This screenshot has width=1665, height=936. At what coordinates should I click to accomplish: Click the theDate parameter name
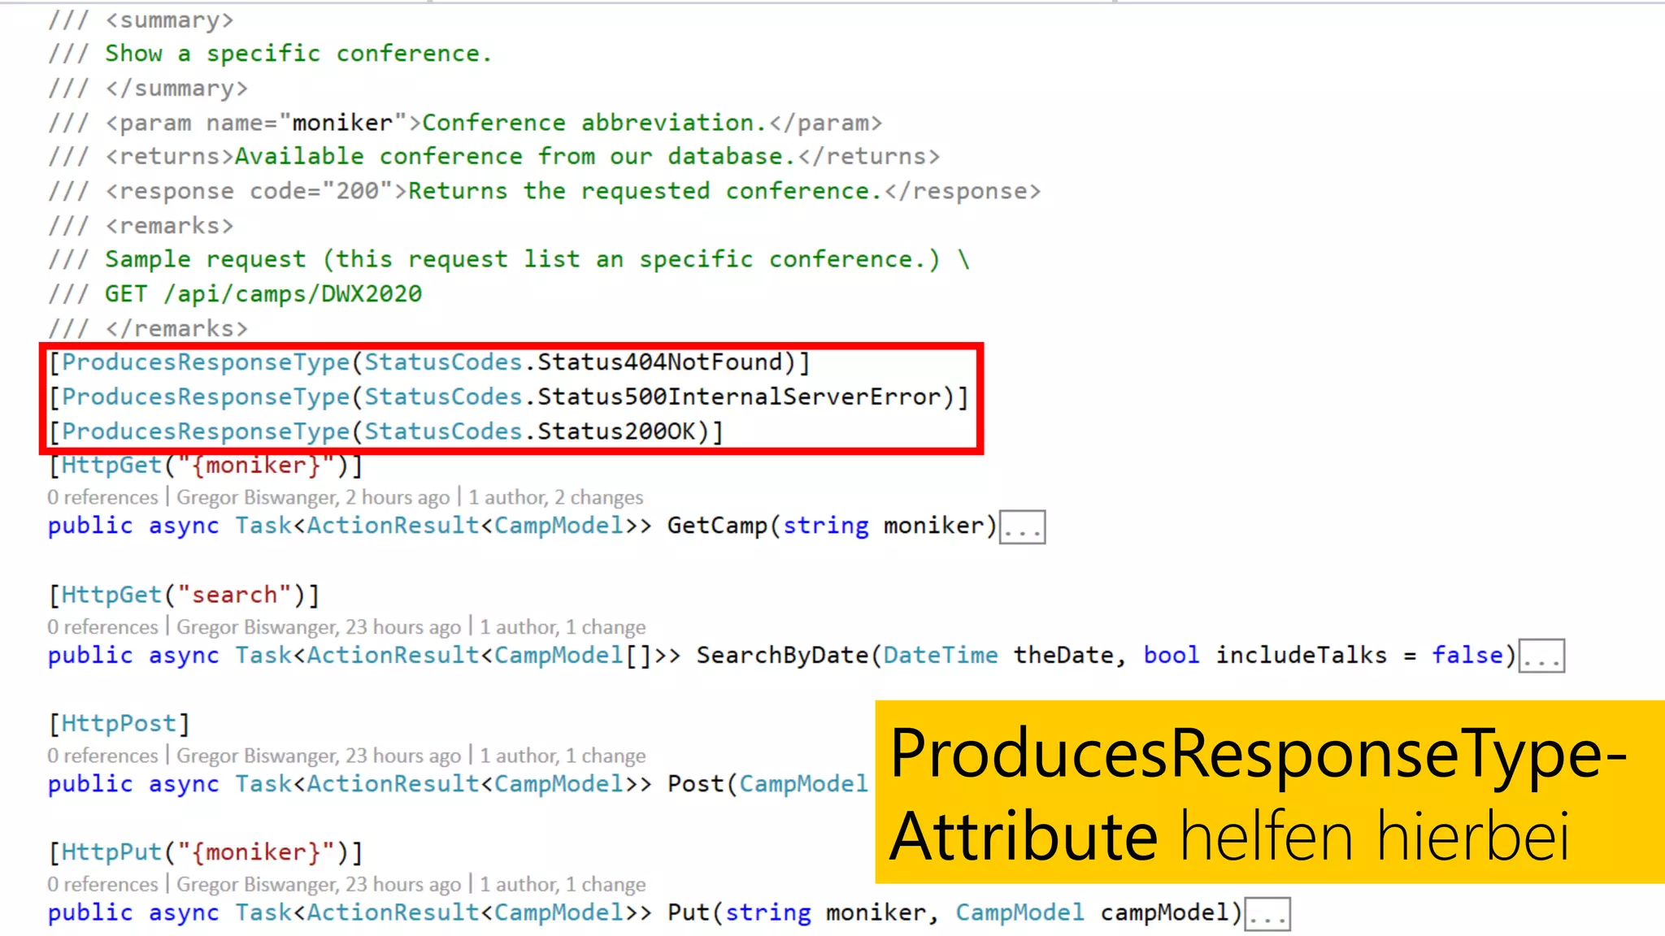tap(1063, 656)
